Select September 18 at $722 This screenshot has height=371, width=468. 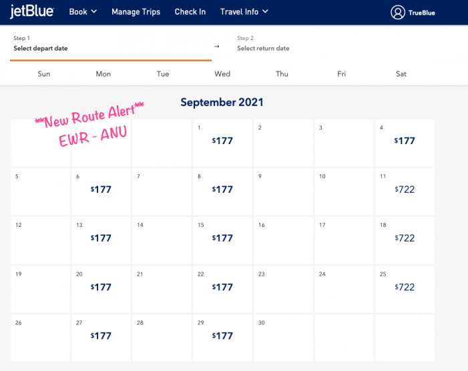(405, 238)
